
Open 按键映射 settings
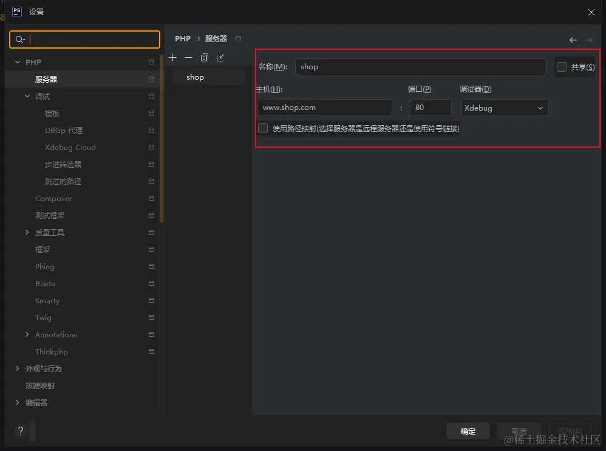click(x=40, y=385)
